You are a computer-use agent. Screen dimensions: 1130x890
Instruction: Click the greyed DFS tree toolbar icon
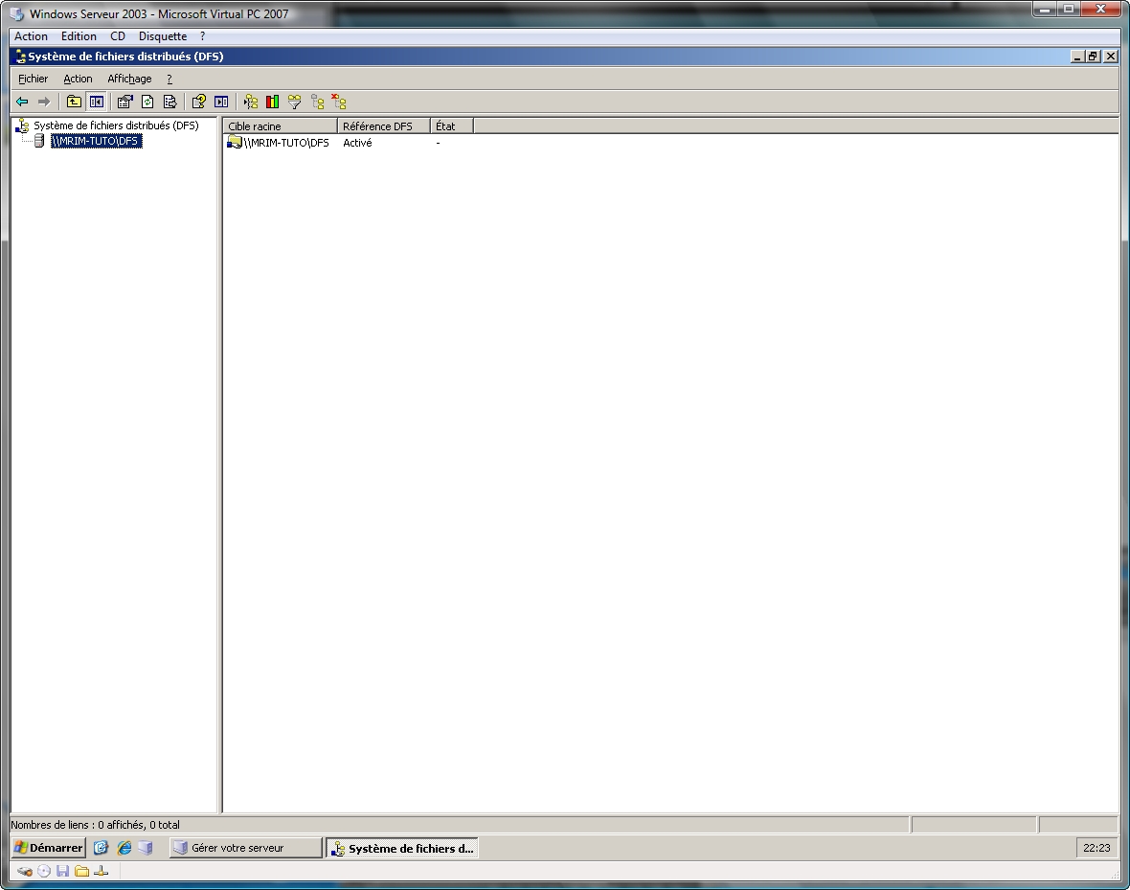point(317,102)
